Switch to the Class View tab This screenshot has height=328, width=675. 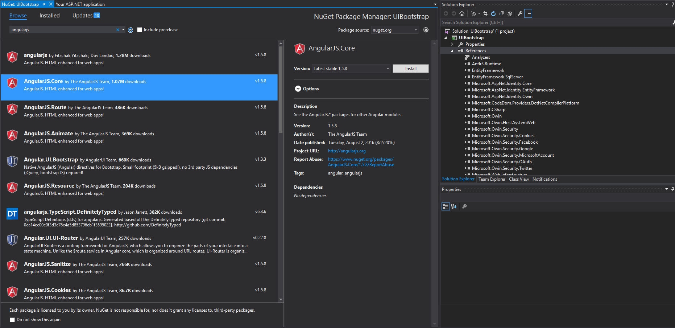pyautogui.click(x=519, y=179)
